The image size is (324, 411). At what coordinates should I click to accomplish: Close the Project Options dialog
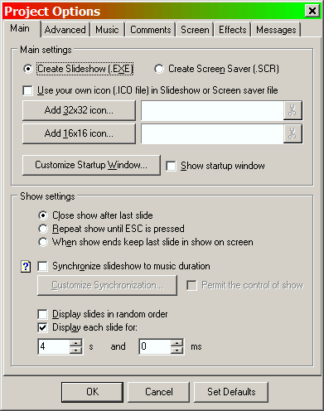click(312, 11)
